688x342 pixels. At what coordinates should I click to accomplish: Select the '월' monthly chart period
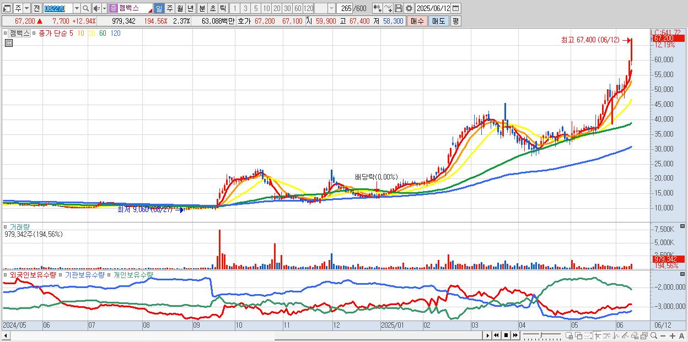(180, 8)
